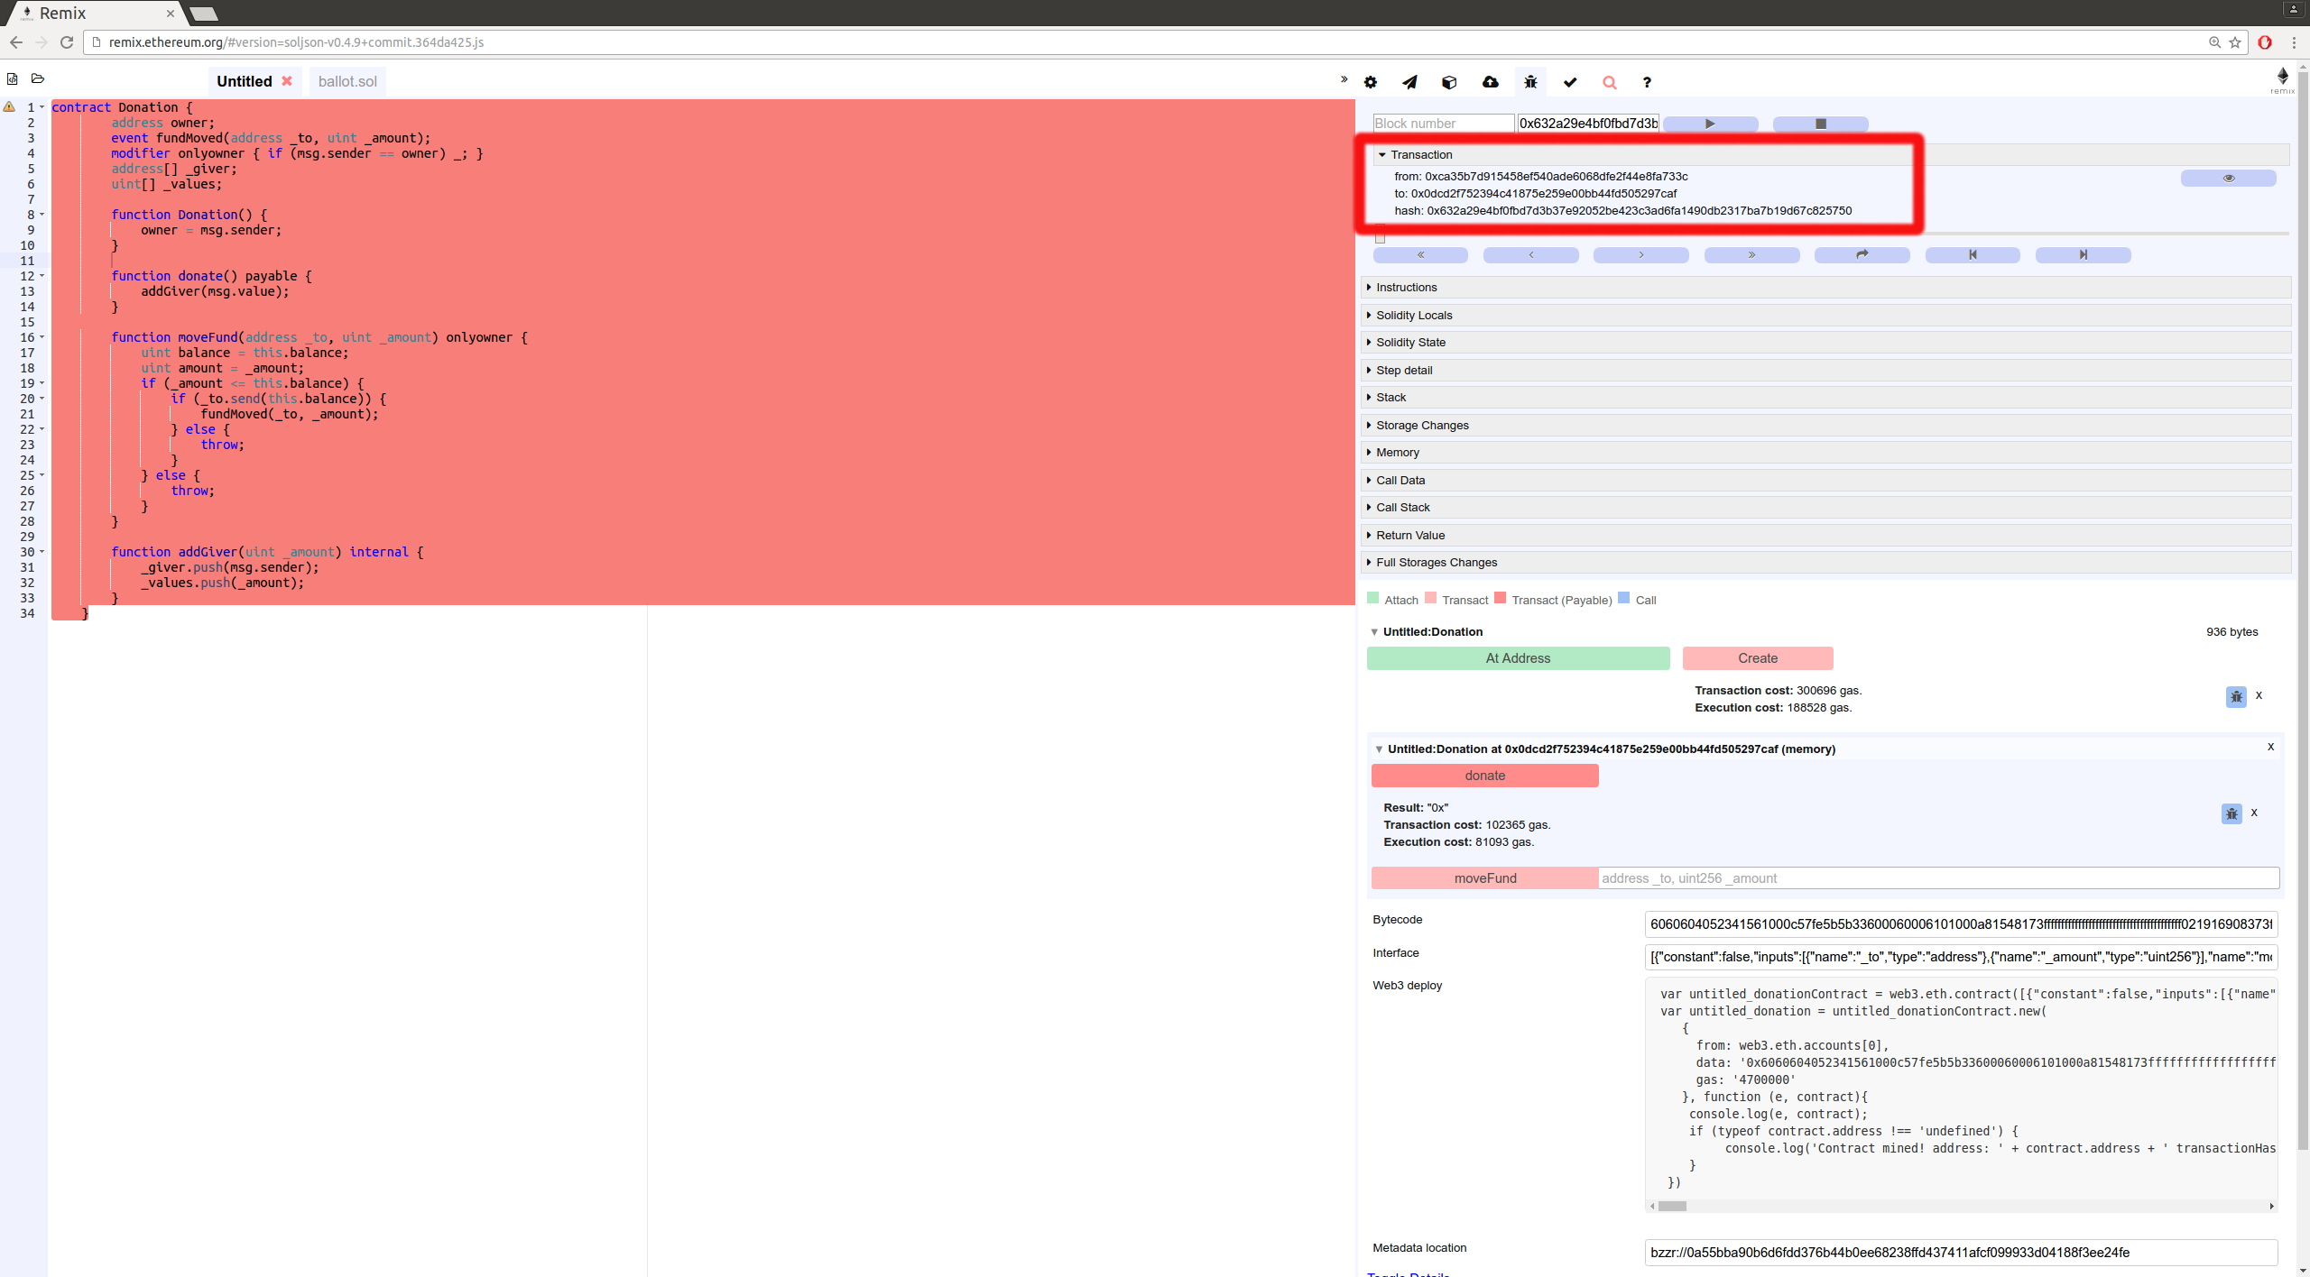Toggle the eye icon beside the transaction details
Image resolution: width=2310 pixels, height=1277 pixels.
tap(2228, 179)
